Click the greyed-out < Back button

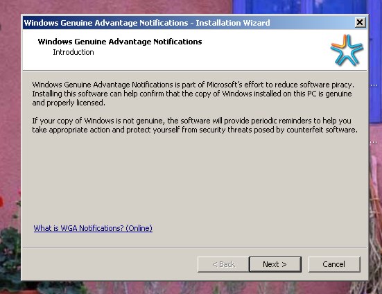223,264
